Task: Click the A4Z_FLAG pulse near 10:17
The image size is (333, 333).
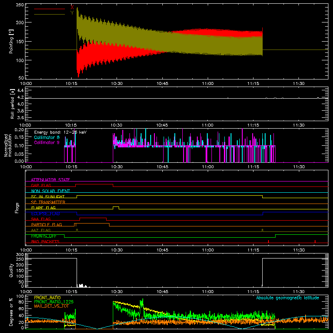Action: pyautogui.click(x=77, y=230)
